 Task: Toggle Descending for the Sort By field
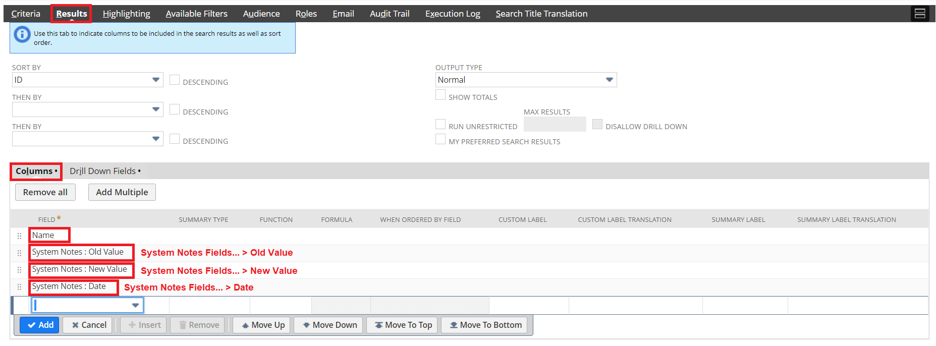(175, 80)
